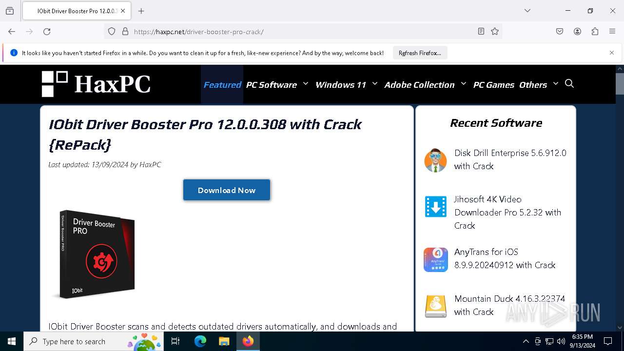Expand the Adobe Collection dropdown chevron

pyautogui.click(x=464, y=84)
